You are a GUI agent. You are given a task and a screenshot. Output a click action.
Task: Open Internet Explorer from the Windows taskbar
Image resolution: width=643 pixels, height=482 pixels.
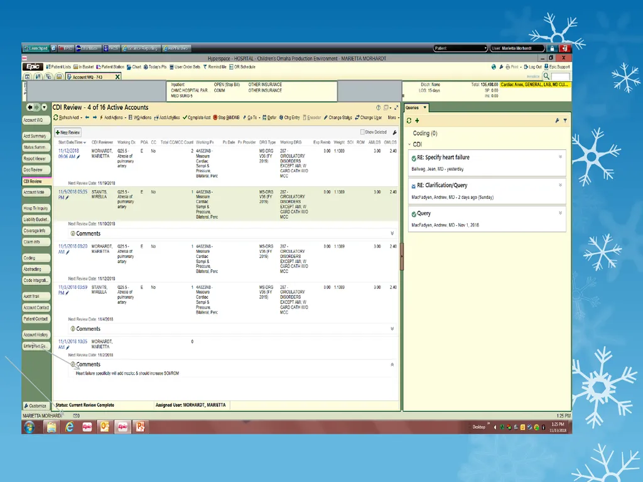69,427
